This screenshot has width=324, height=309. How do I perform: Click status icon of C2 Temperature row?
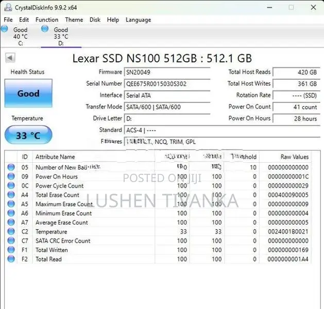11,231
